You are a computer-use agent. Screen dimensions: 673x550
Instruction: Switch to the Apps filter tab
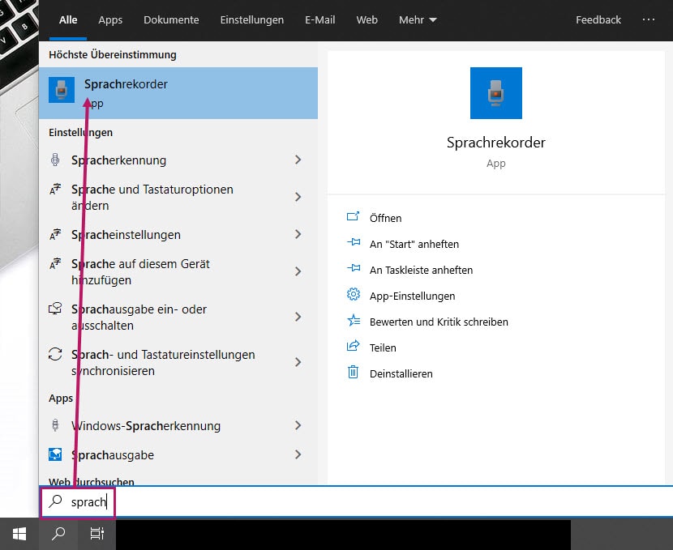click(110, 19)
